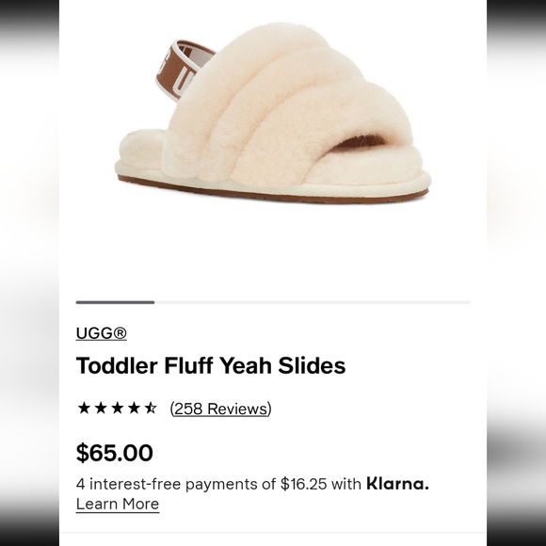Click the $65.00 price
Screen dimensions: 546x546
pos(115,453)
